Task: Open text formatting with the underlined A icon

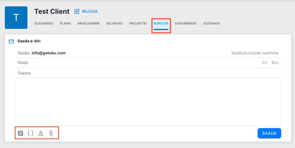Action: click(x=40, y=133)
